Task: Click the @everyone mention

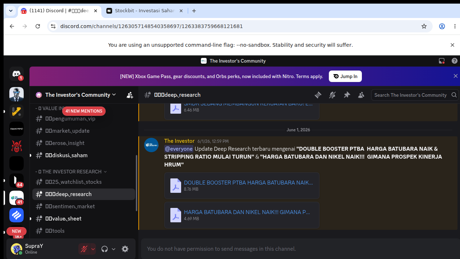Action: pos(179,149)
